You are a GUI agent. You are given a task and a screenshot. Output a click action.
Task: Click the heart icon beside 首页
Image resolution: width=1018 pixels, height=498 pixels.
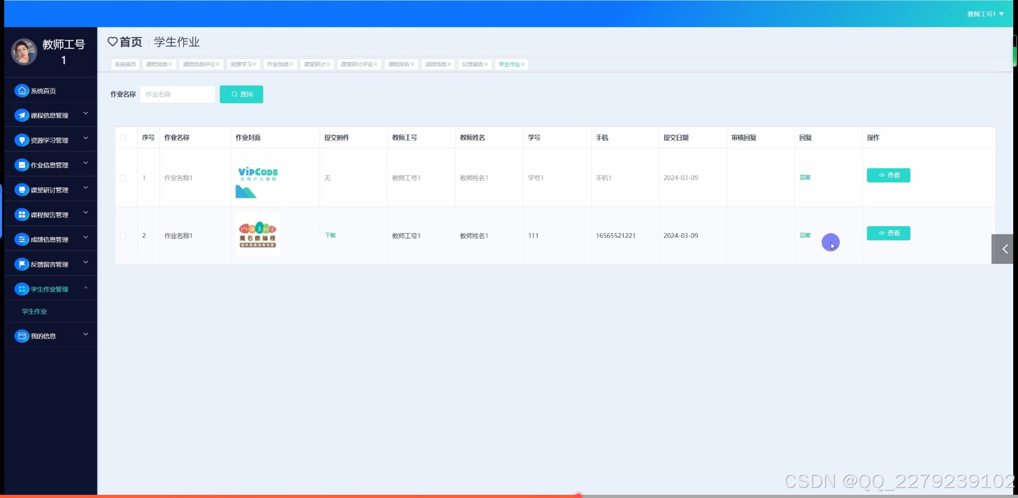click(x=112, y=41)
